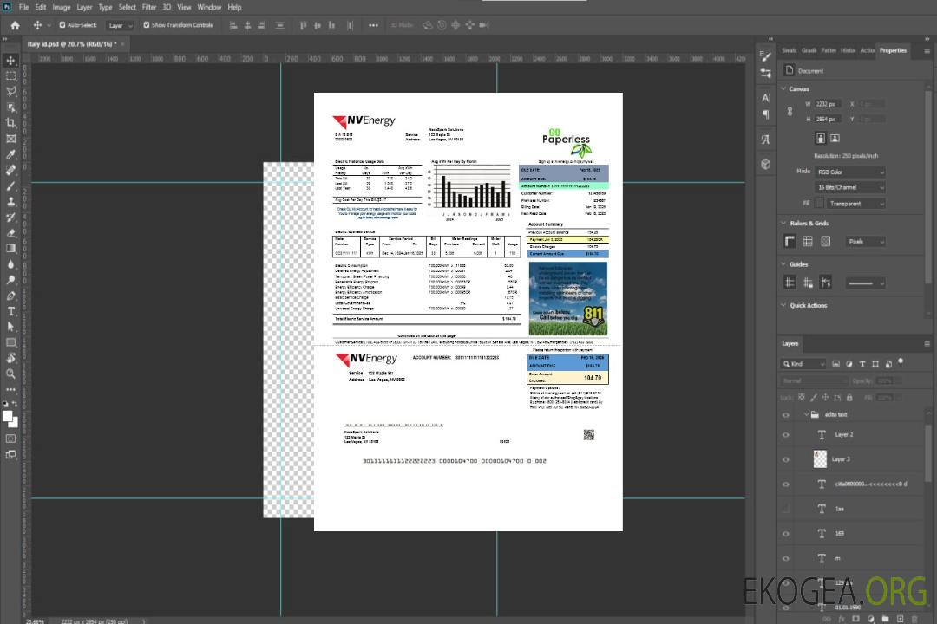
Task: Select the Move tool in the toolbar
Action: coord(10,61)
